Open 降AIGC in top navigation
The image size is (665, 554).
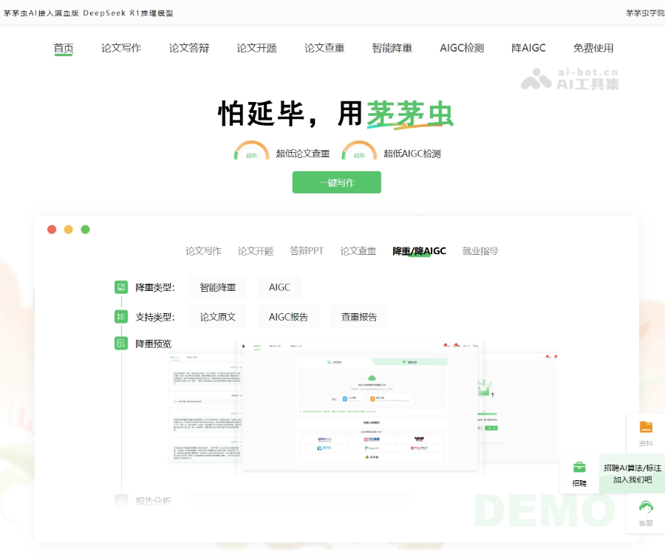click(528, 48)
